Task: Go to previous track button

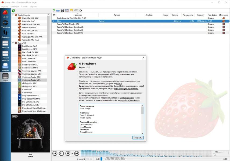Action: (55, 153)
